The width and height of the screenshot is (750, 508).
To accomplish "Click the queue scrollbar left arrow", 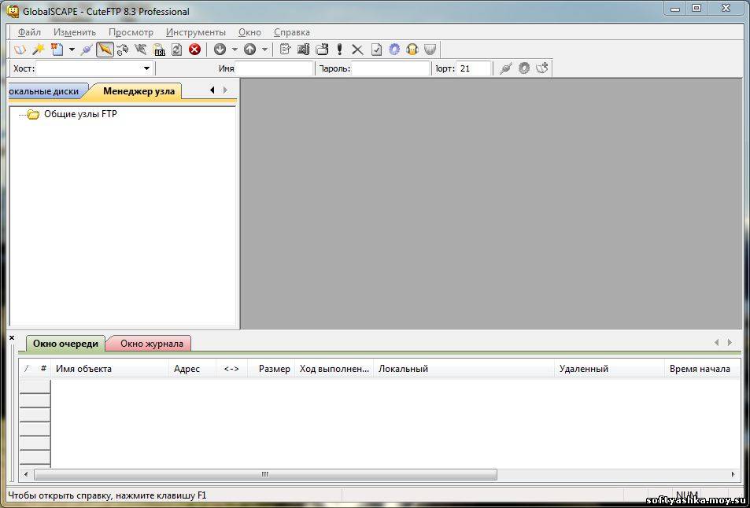I will (26, 474).
